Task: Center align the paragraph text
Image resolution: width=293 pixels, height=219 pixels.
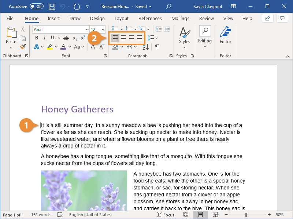Action: [x=123, y=38]
